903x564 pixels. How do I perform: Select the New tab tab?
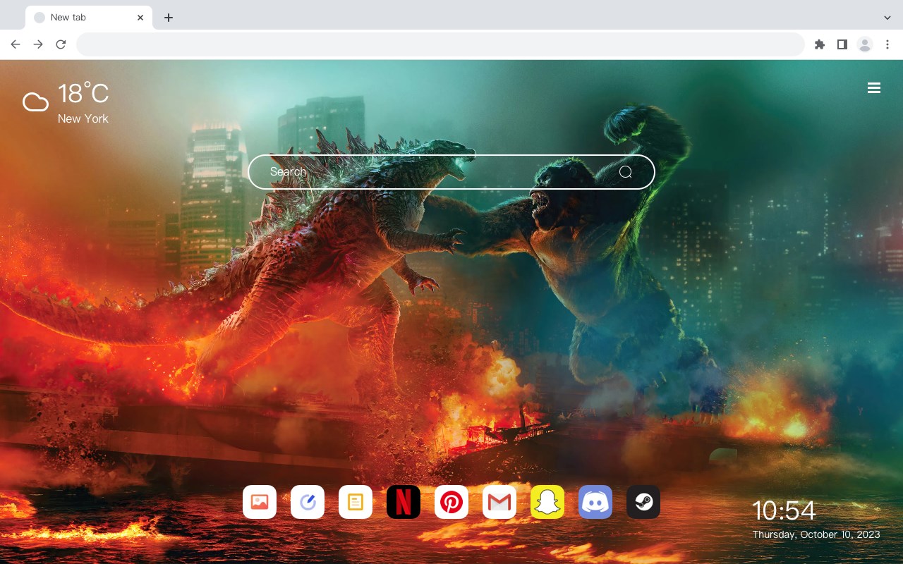(x=89, y=18)
